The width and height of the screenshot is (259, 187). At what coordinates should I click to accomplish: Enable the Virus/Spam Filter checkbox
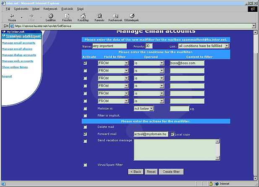pyautogui.click(x=85, y=165)
